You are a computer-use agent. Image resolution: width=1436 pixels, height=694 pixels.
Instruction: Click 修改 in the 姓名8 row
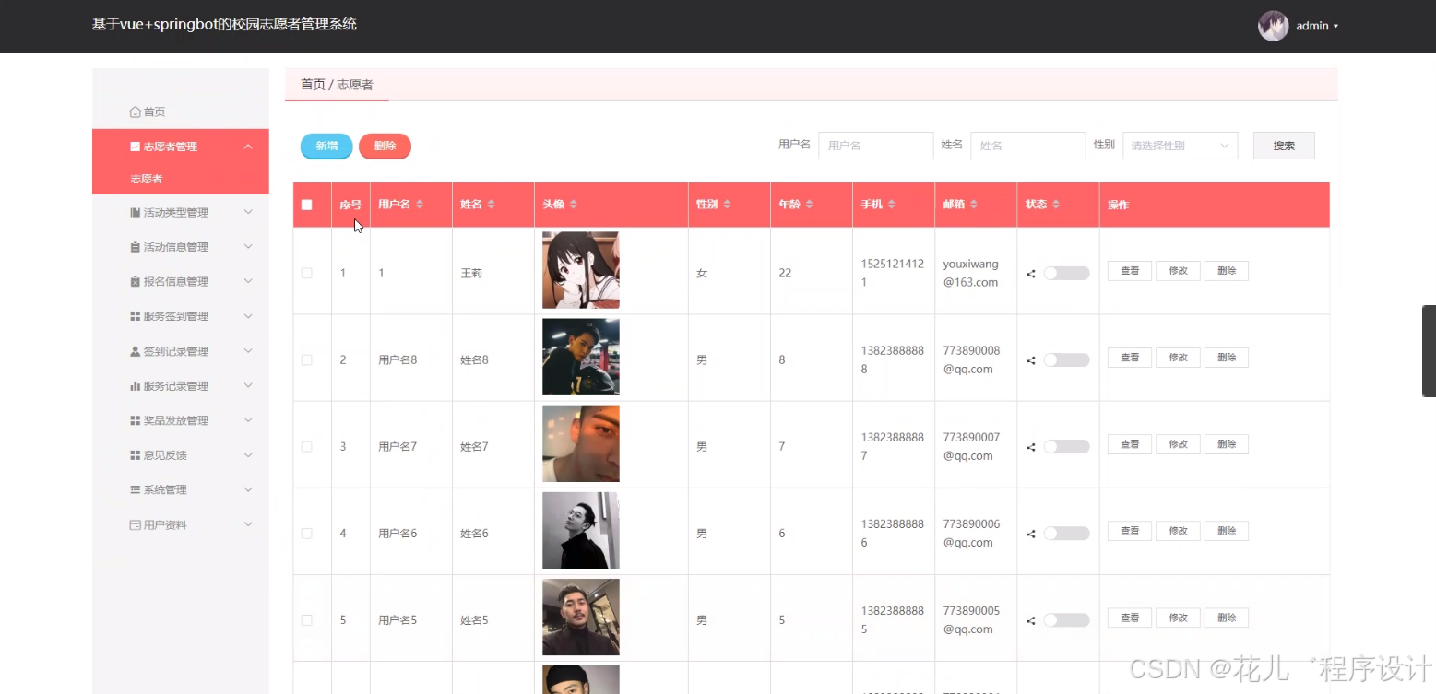pos(1178,358)
